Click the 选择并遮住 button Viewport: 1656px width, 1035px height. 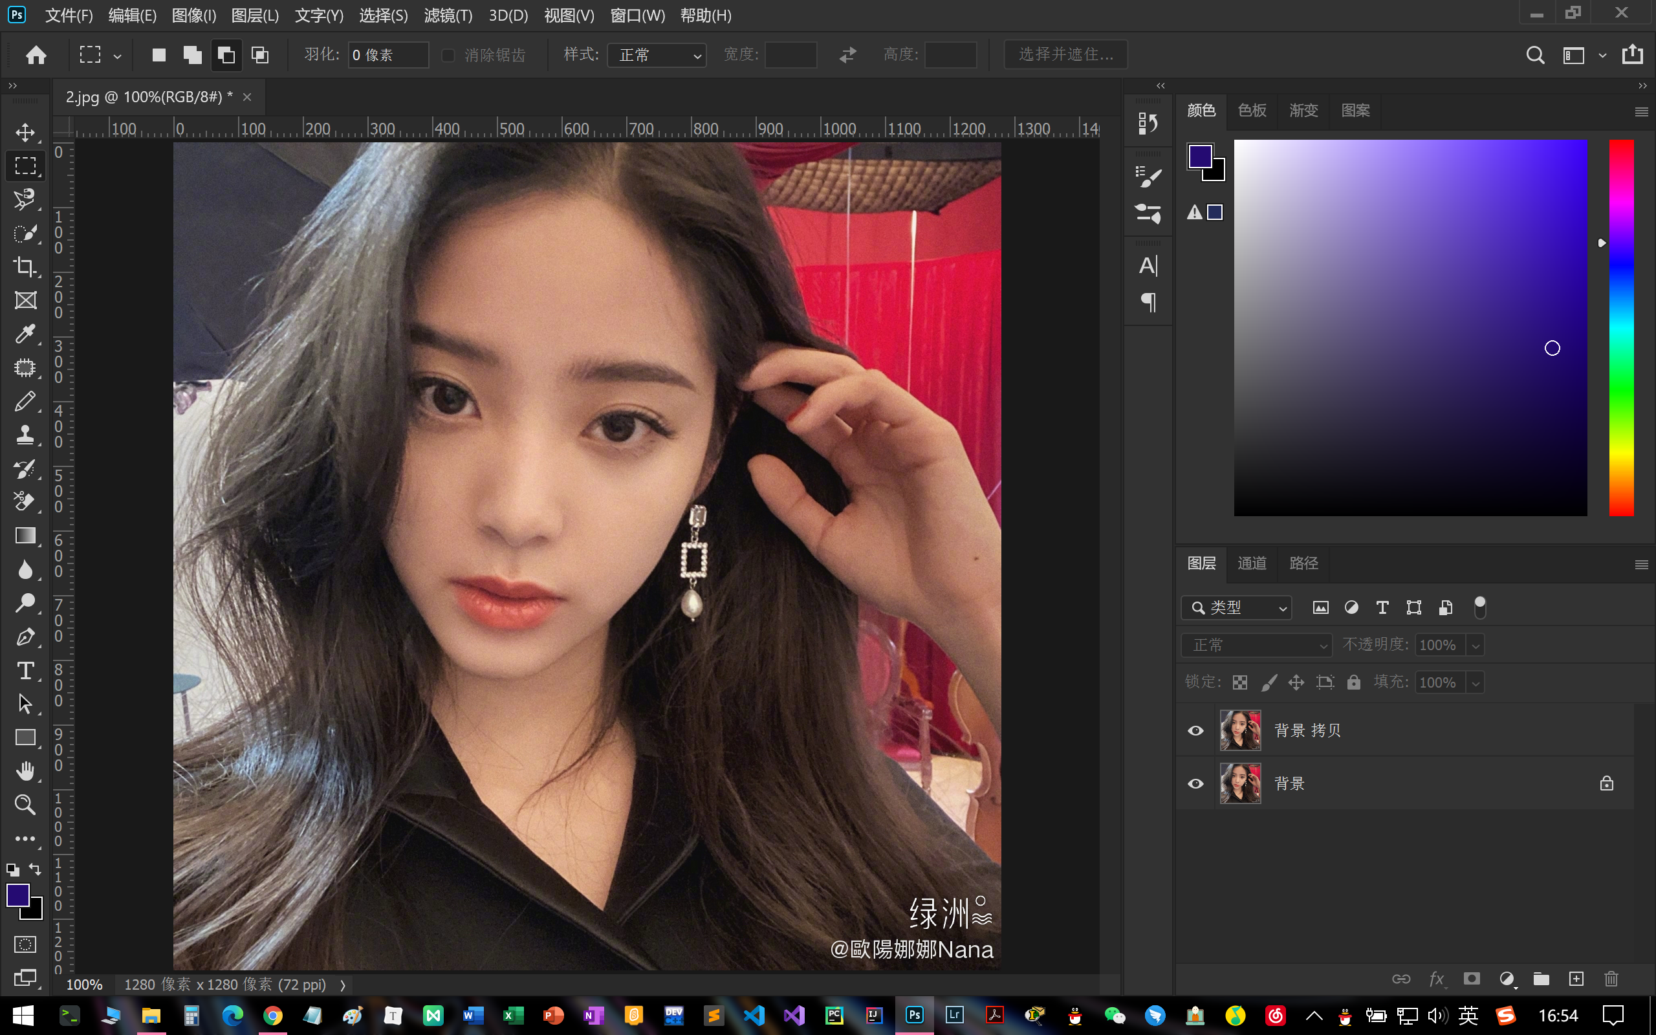pos(1065,54)
